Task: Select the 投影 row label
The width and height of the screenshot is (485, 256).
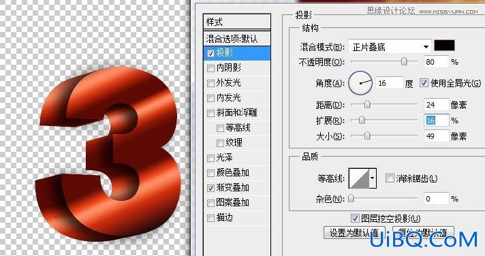Action: coord(225,53)
